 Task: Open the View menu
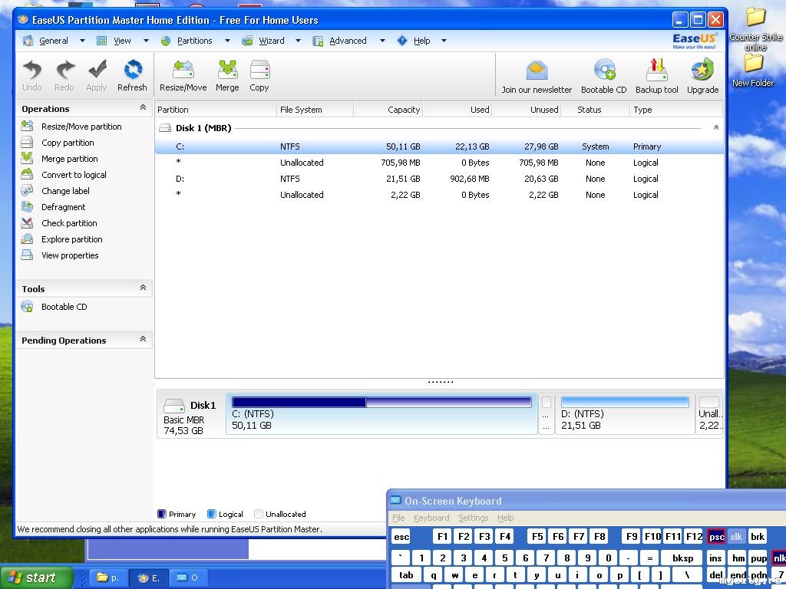pyautogui.click(x=122, y=41)
